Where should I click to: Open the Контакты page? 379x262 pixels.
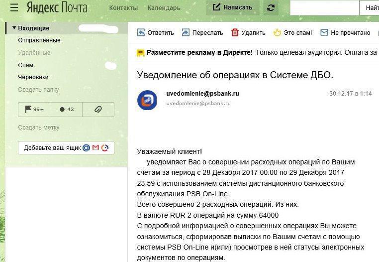tap(123, 8)
